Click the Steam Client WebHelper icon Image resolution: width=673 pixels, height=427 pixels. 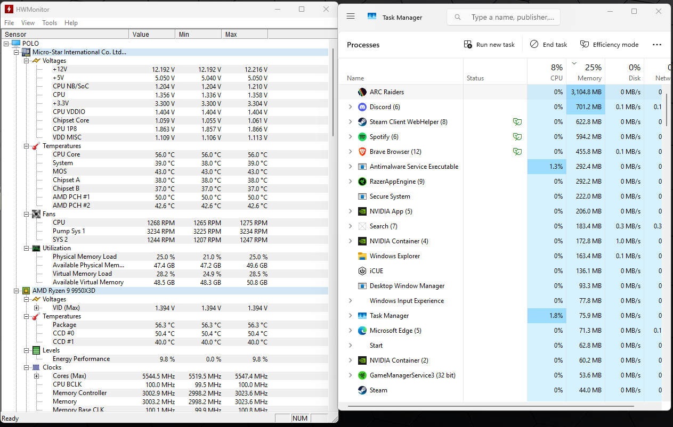pos(362,122)
